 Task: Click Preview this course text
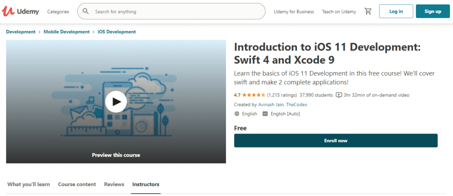[116, 155]
